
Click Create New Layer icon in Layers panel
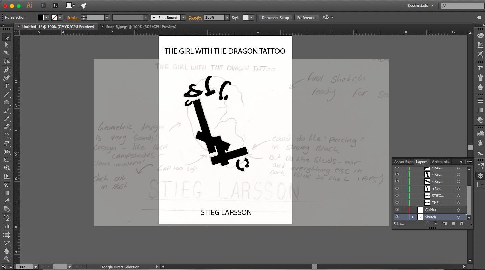pyautogui.click(x=453, y=224)
